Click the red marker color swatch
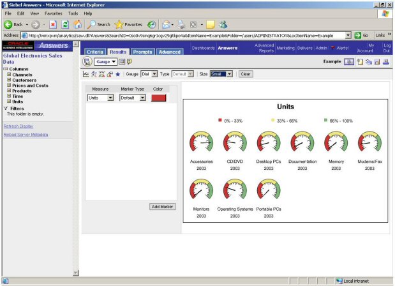This screenshot has height=286, width=395. [x=158, y=98]
